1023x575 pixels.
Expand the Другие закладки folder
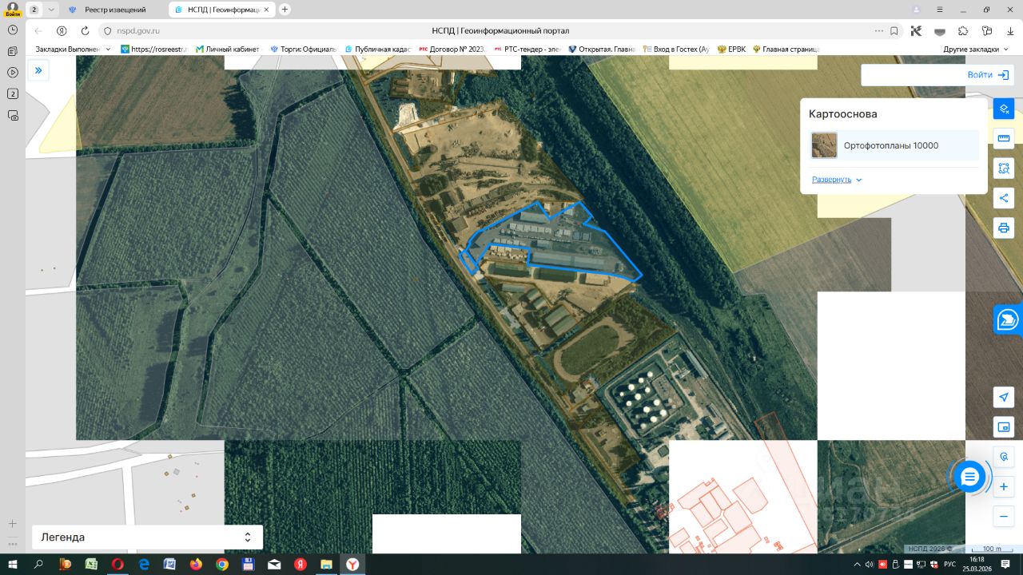point(976,49)
